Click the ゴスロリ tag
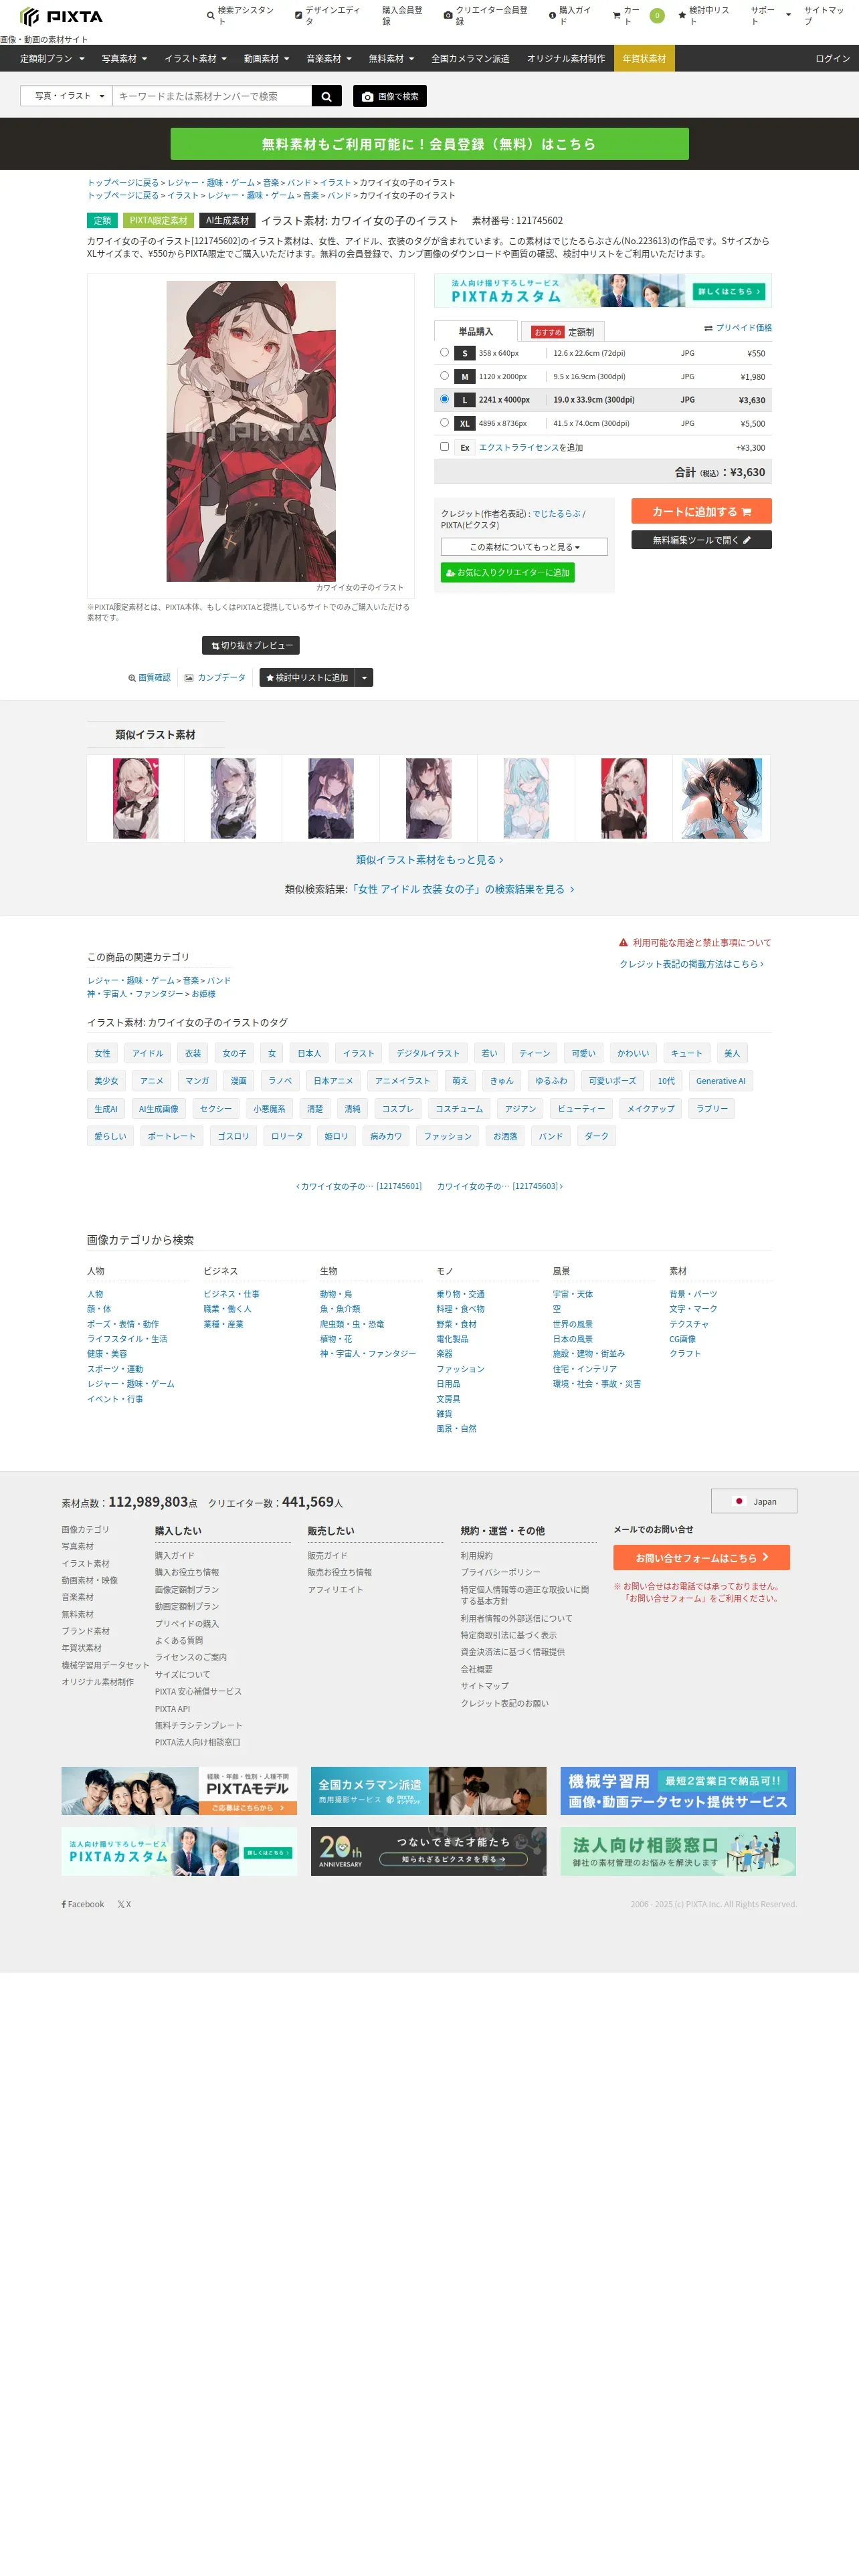 (233, 1136)
